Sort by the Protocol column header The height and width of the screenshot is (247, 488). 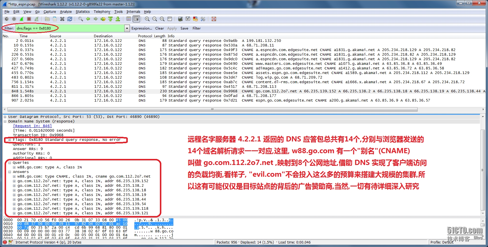145,36
